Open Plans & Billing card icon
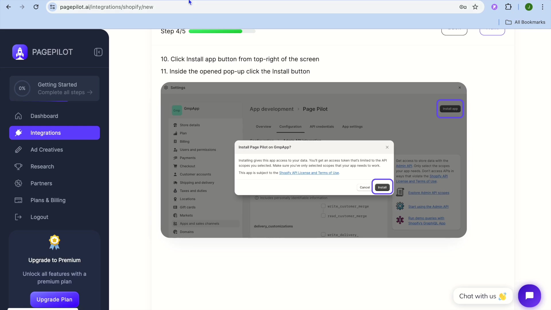Viewport: 551px width, 310px height. pyautogui.click(x=18, y=200)
